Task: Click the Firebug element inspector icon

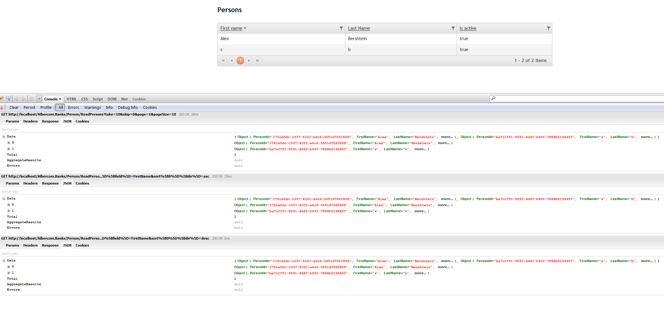Action: 9,99
